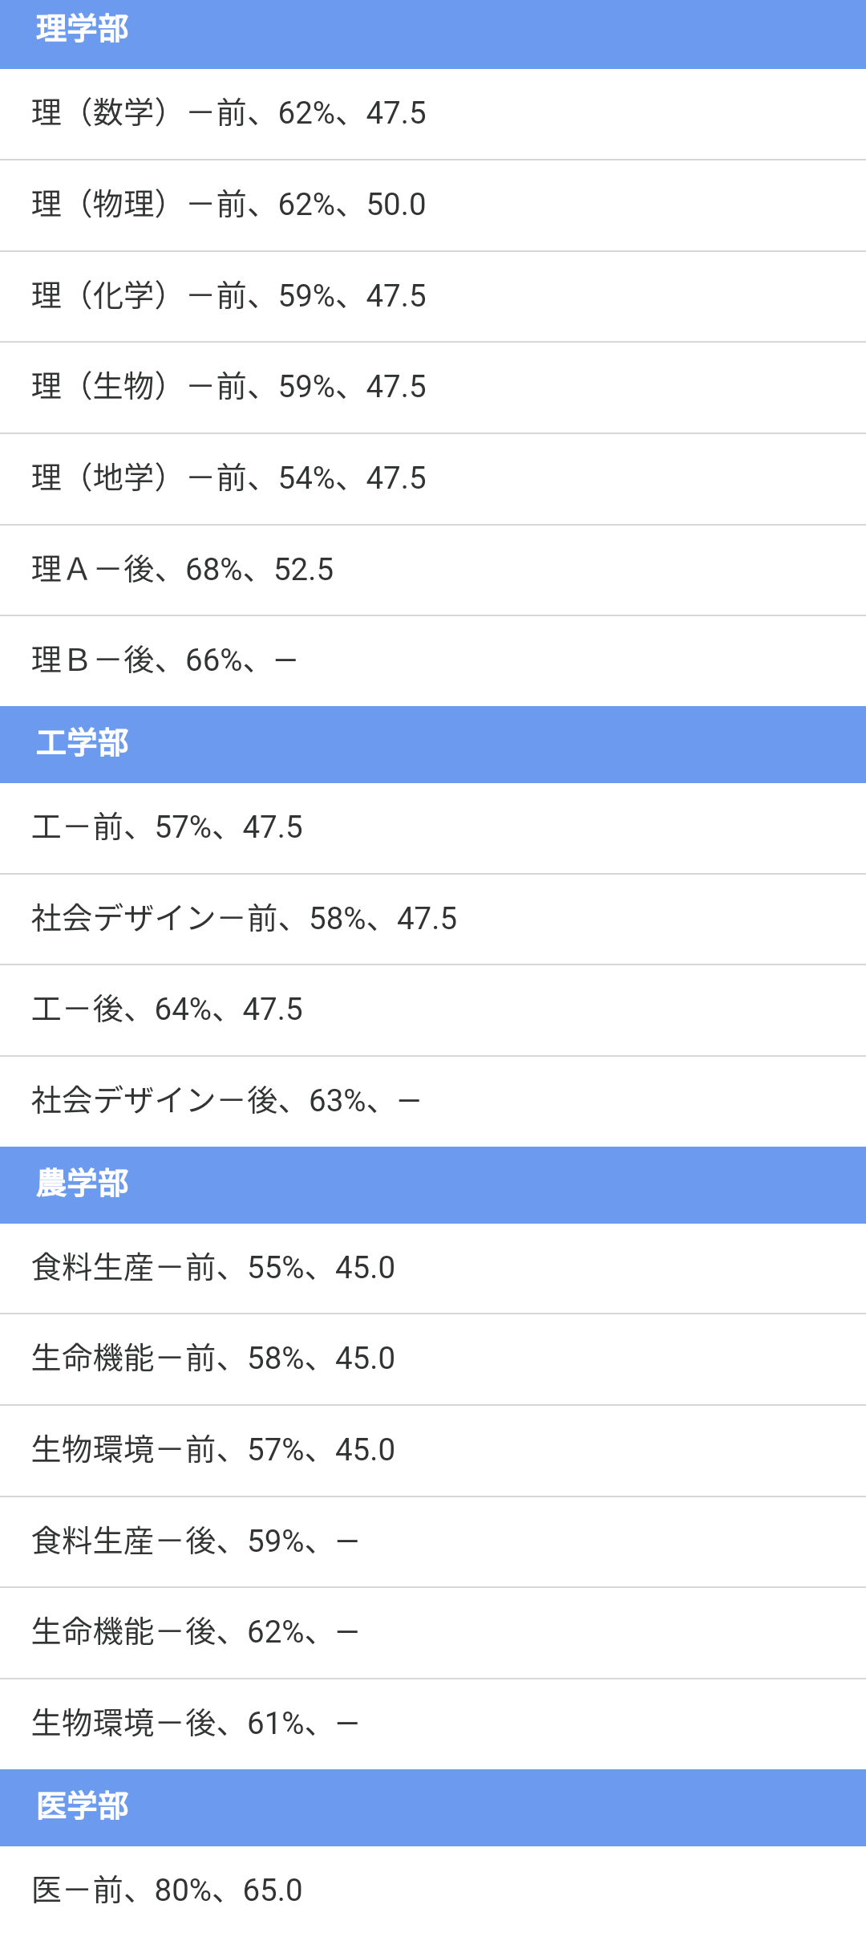Choose the 社会デザイン－前 58% row
This screenshot has height=1933, width=866.
[x=433, y=920]
